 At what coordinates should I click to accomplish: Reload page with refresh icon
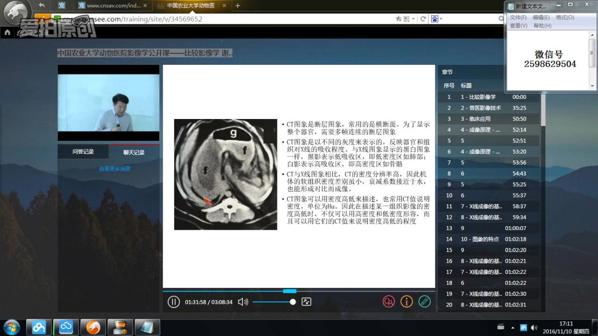[423, 19]
